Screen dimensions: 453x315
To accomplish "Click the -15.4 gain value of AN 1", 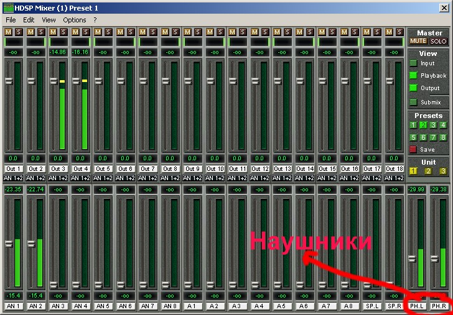I will pyautogui.click(x=13, y=296).
